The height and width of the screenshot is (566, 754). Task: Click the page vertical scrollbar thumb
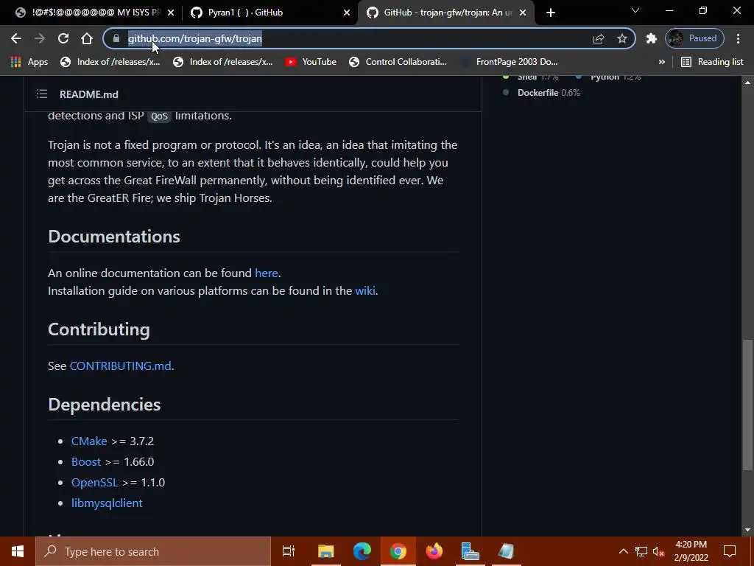pos(747,405)
